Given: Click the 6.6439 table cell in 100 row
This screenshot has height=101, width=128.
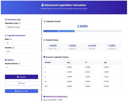Looking at the screenshot, I should tap(112, 86).
